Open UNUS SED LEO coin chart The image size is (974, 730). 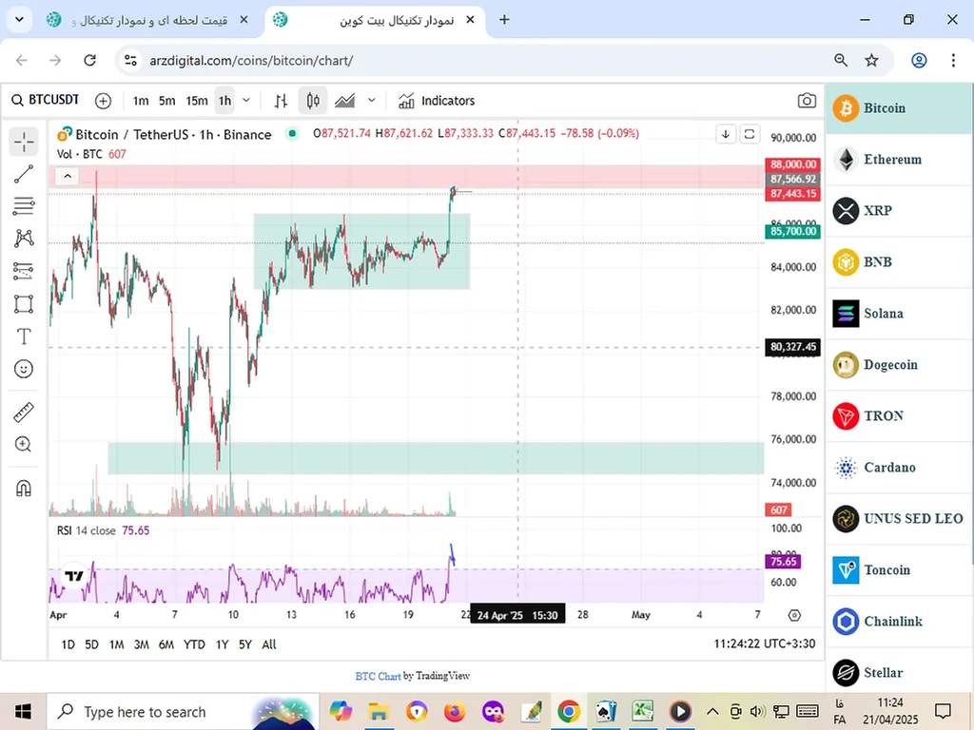pos(899,519)
